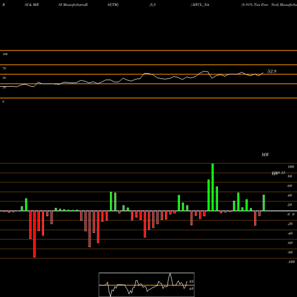Click the RSI axis label 50
297x297 pixels.
coord(4,78)
